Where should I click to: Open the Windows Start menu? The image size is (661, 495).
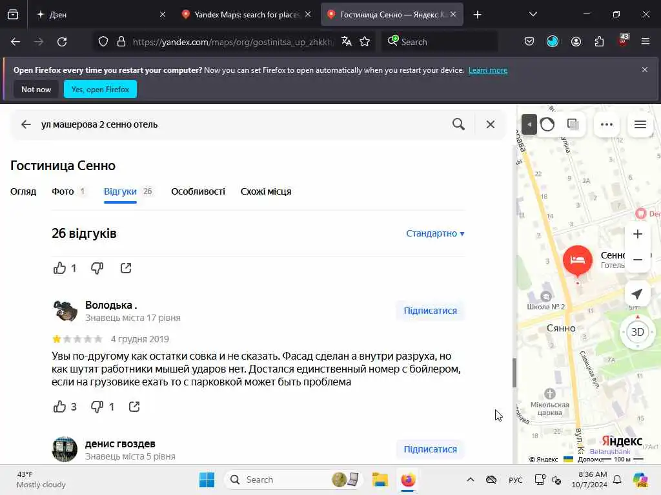pyautogui.click(x=207, y=480)
